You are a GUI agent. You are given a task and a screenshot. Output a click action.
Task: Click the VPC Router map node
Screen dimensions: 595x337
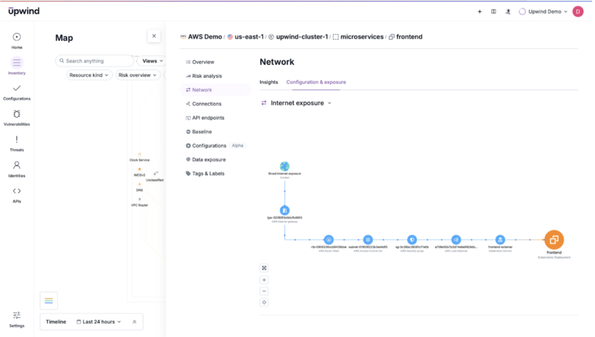pyautogui.click(x=139, y=199)
